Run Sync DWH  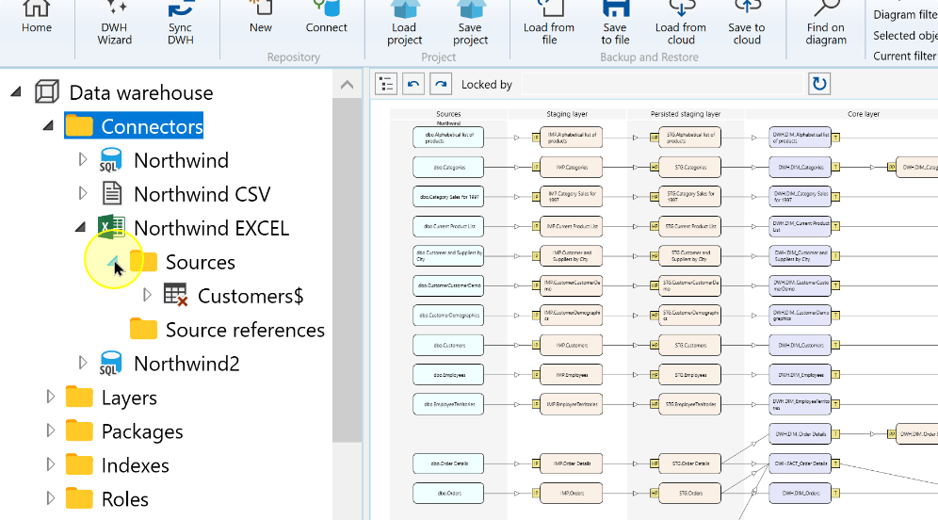[x=180, y=24]
